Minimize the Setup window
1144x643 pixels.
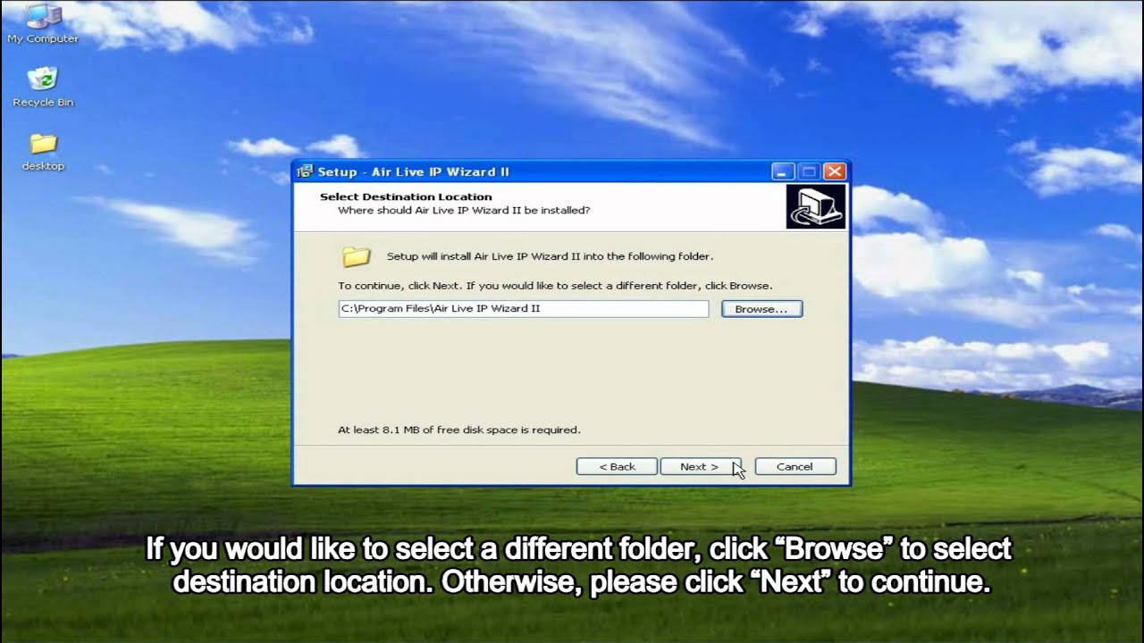click(x=783, y=171)
